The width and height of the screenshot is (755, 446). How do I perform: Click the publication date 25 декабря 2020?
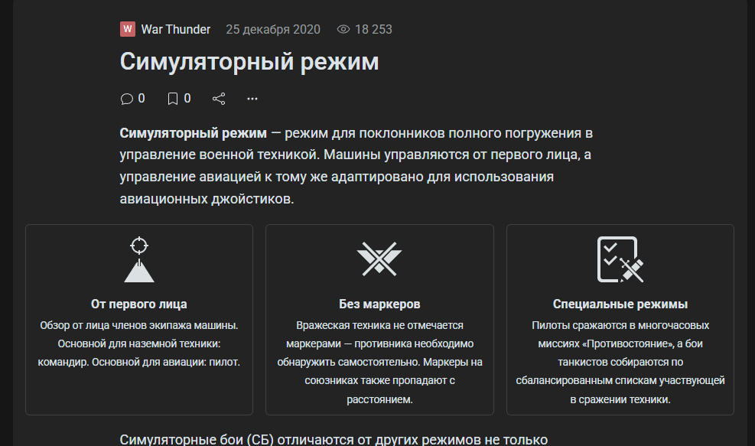[272, 29]
